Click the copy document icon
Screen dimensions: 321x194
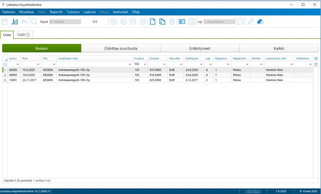click(162, 22)
